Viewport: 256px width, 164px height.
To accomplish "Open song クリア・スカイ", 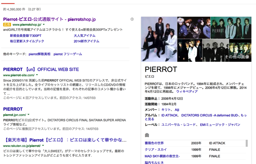I will pos(156,150).
